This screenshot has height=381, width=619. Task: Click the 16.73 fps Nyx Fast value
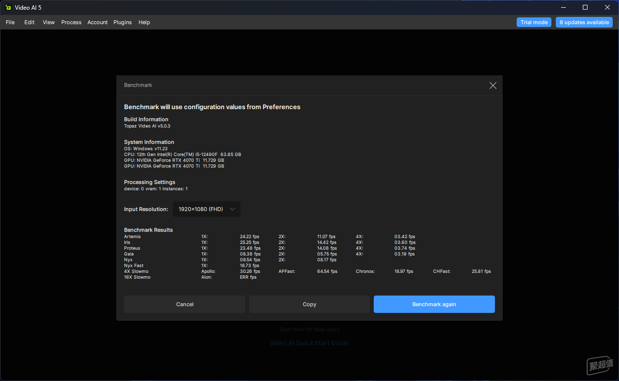click(x=250, y=266)
